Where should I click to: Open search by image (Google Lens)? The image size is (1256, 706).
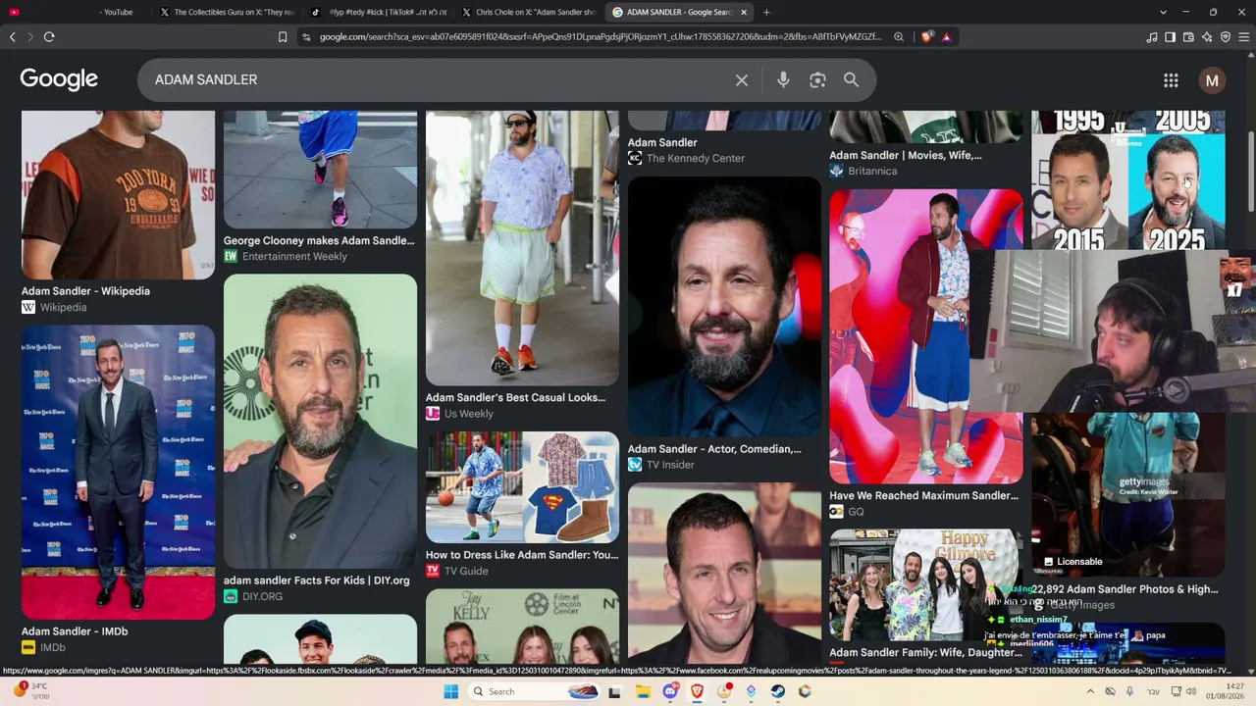point(817,80)
